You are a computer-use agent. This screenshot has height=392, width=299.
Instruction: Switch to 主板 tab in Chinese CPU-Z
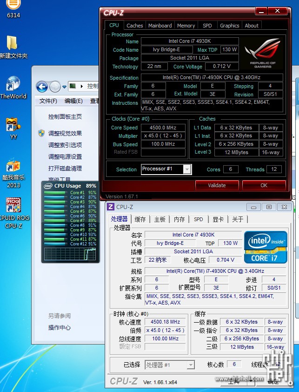pyautogui.click(x=159, y=219)
